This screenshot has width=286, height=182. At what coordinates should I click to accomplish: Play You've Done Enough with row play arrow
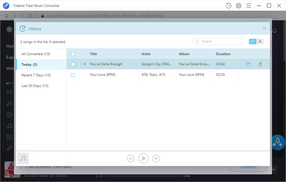tap(85, 64)
